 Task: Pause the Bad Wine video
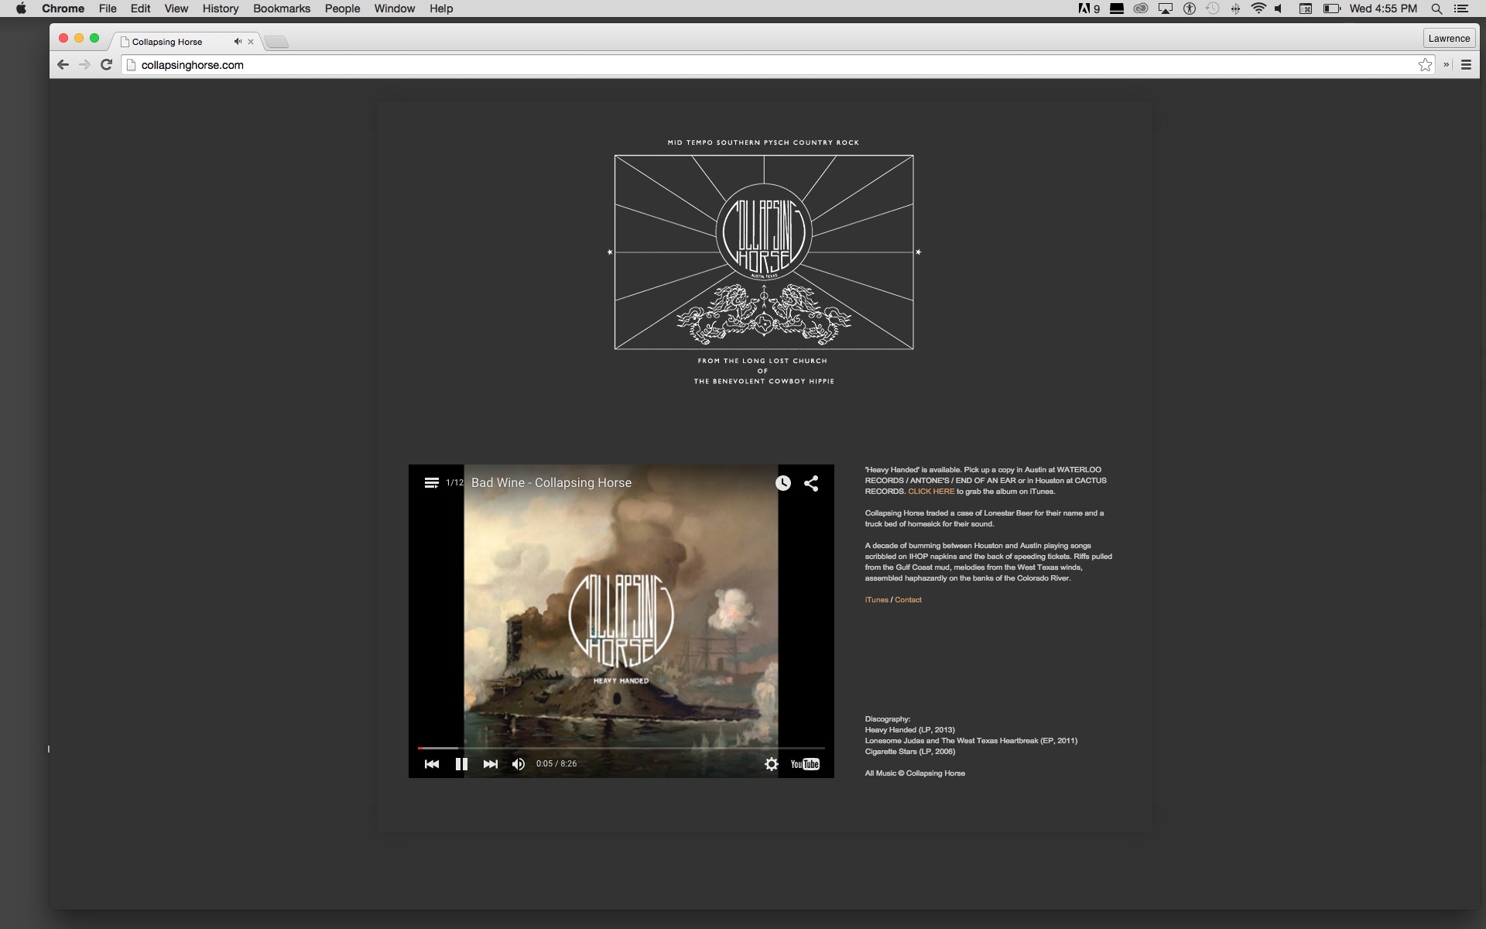click(x=461, y=764)
